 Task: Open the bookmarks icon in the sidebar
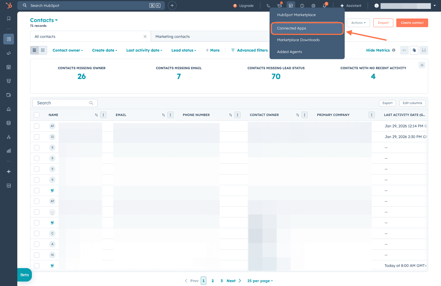coord(9,18)
